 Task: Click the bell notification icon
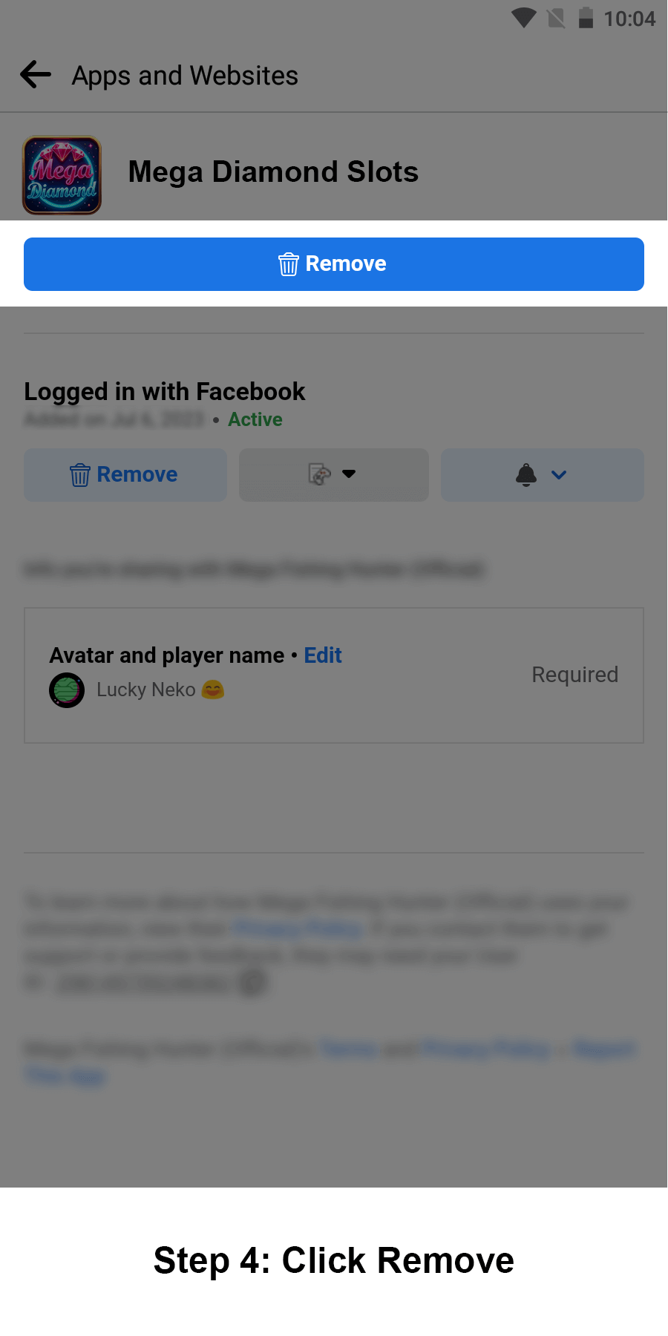point(526,474)
